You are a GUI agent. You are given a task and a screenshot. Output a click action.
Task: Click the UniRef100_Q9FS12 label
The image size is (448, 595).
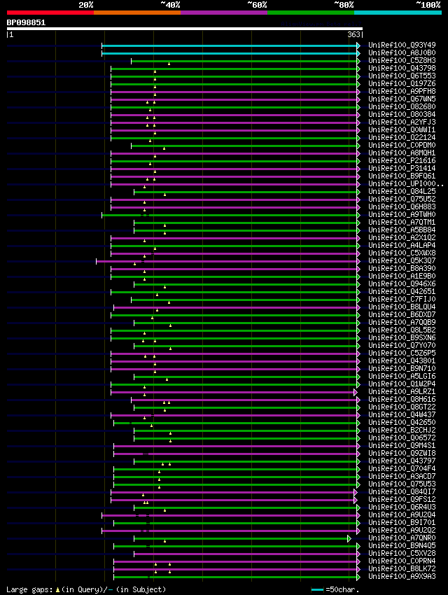coord(402,499)
